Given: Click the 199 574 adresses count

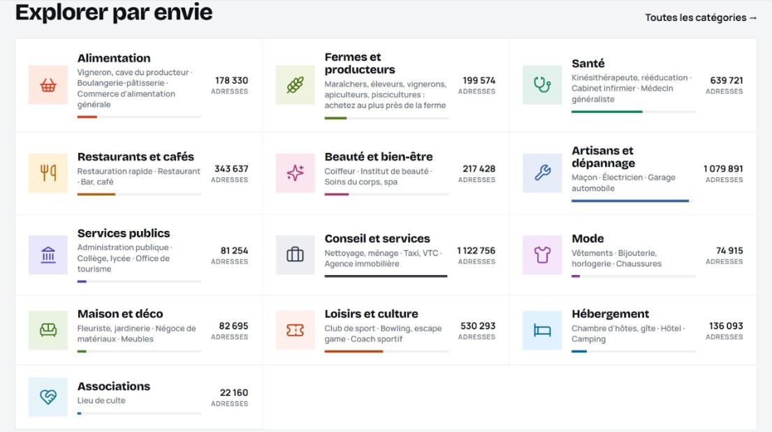Looking at the screenshot, I should (477, 85).
